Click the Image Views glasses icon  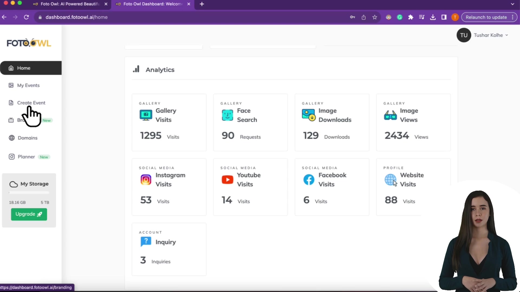tap(390, 115)
